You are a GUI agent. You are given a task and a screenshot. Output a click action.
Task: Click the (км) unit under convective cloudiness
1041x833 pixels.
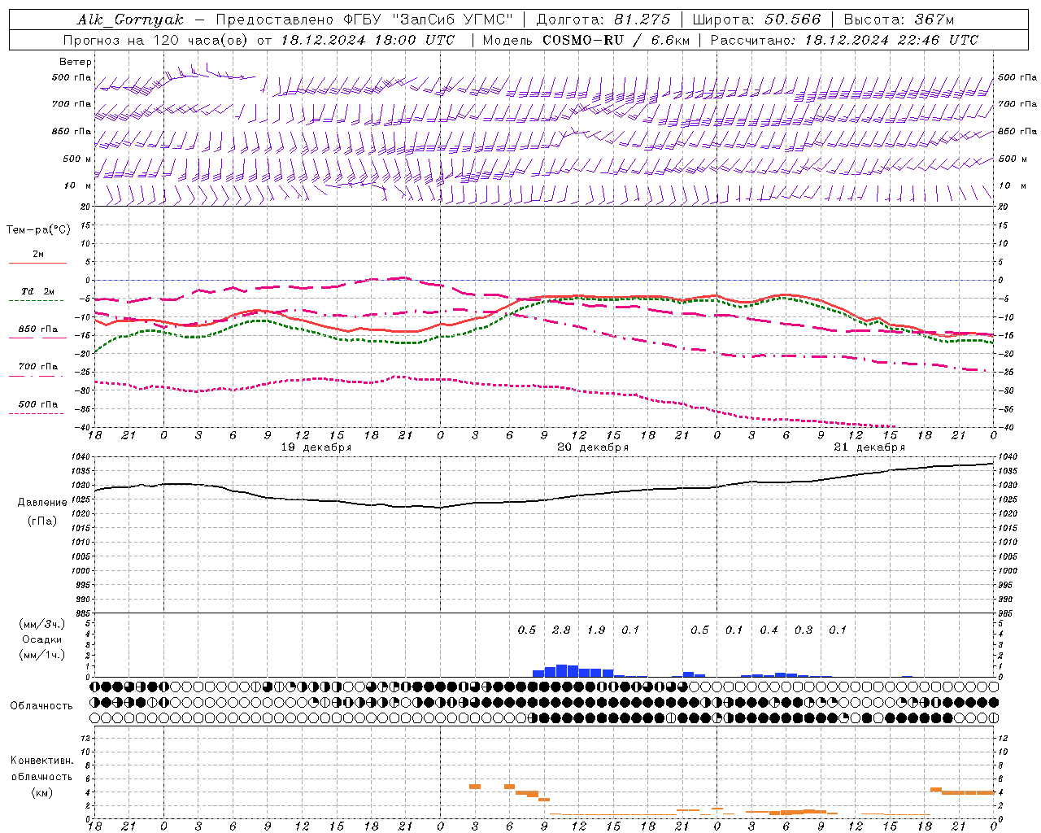pyautogui.click(x=42, y=792)
